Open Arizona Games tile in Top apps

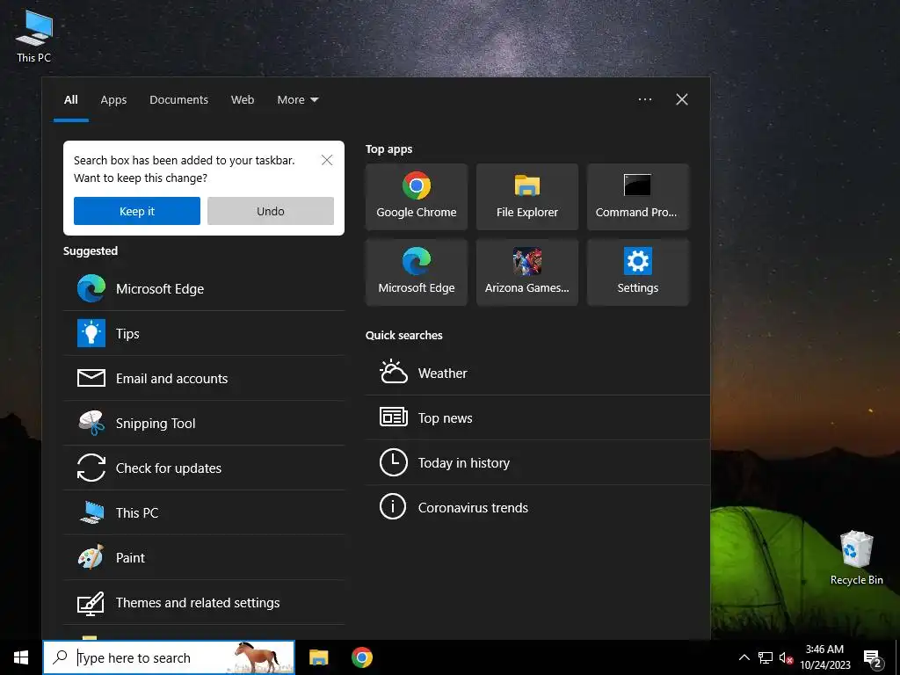[x=527, y=272]
